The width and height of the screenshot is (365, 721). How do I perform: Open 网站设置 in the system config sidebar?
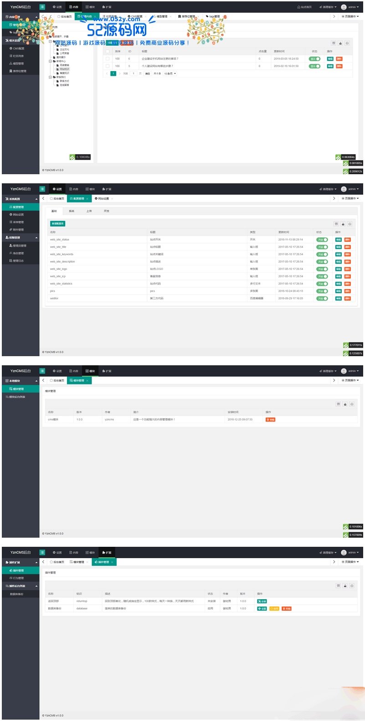click(18, 215)
